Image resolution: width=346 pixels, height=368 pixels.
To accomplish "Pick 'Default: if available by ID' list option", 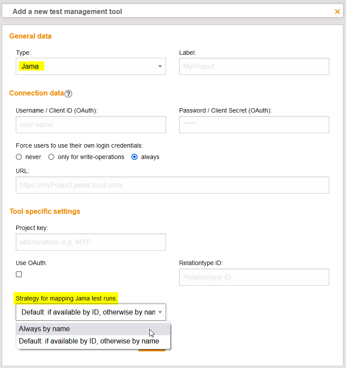I will [89, 341].
